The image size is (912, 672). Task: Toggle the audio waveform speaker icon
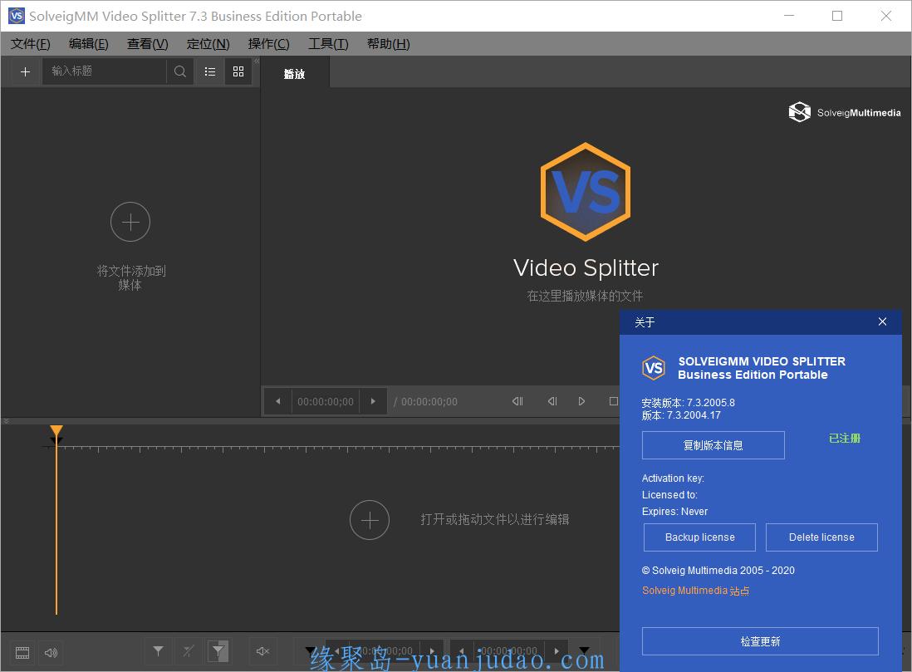[51, 652]
